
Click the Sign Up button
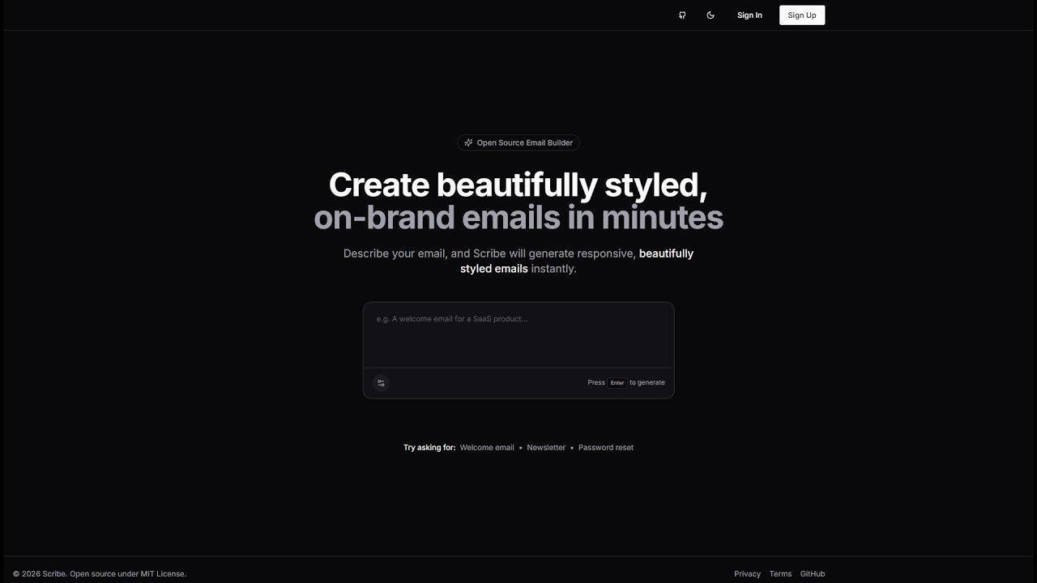[801, 15]
